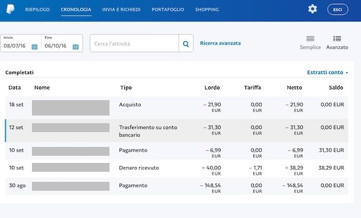Open the Denaro ricevuto transaction

point(176,168)
